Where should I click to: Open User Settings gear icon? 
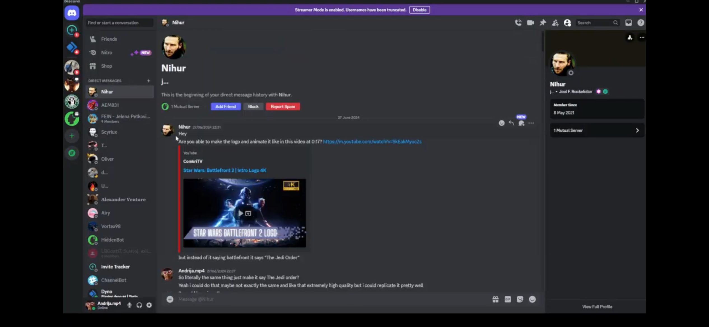click(149, 305)
